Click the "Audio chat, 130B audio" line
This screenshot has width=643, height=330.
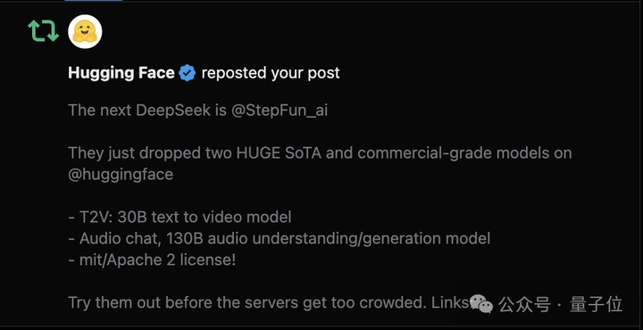[280, 238]
